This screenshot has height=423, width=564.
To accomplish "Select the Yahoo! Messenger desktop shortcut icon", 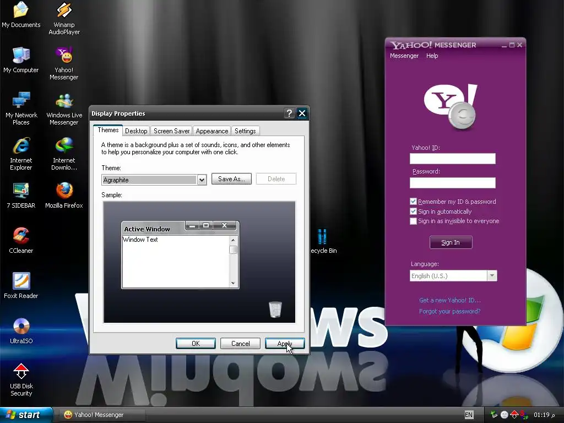I will coord(64,63).
